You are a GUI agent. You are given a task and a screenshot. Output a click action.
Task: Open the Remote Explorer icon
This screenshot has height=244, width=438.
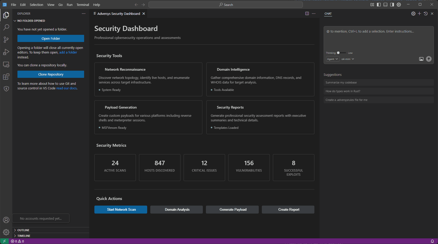point(6,64)
